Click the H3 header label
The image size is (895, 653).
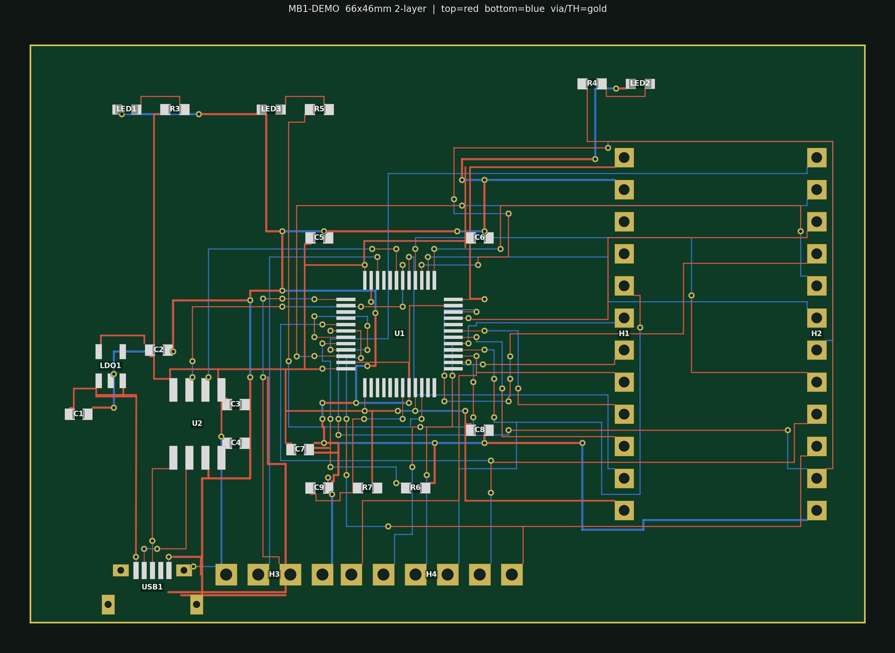(x=274, y=574)
